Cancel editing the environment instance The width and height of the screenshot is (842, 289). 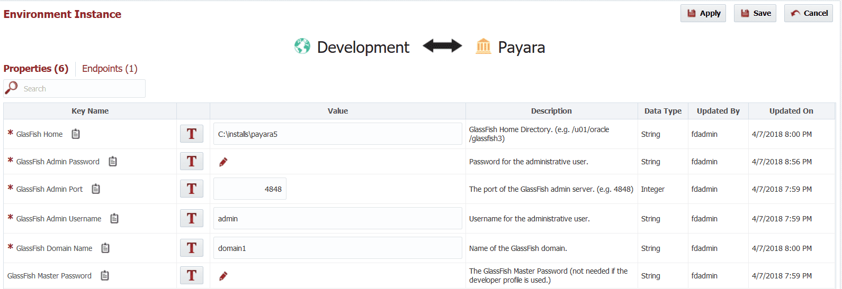[809, 13]
